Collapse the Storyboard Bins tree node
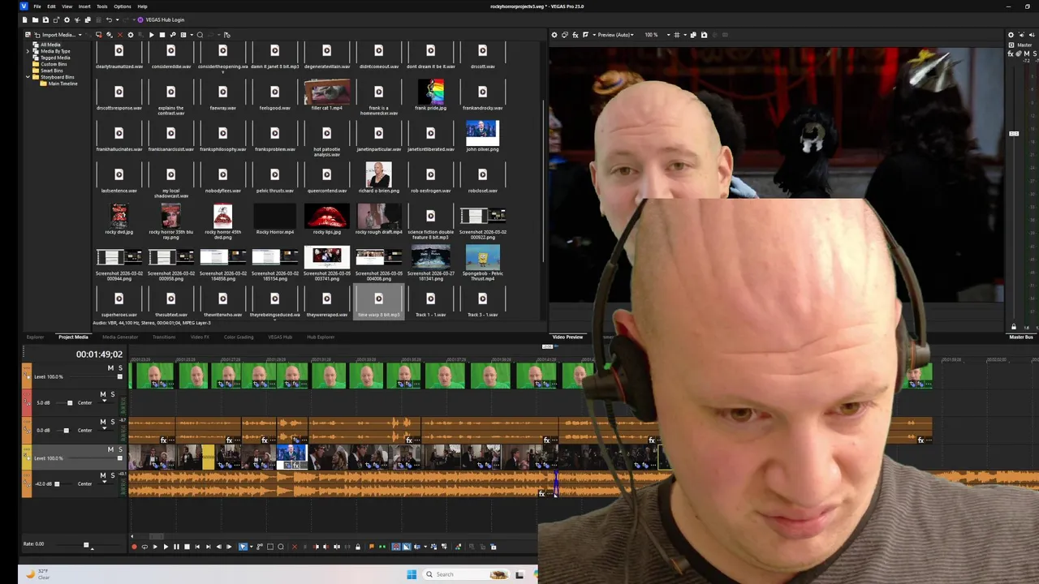This screenshot has height=584, width=1039. 28,77
